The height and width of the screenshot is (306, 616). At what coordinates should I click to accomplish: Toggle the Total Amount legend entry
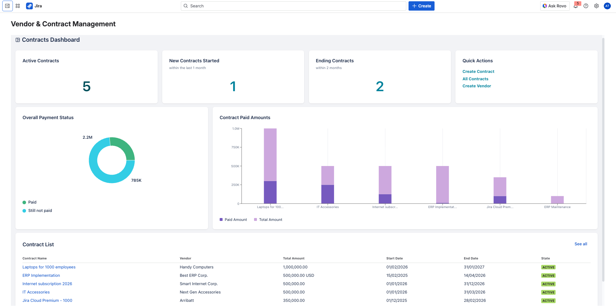point(268,220)
